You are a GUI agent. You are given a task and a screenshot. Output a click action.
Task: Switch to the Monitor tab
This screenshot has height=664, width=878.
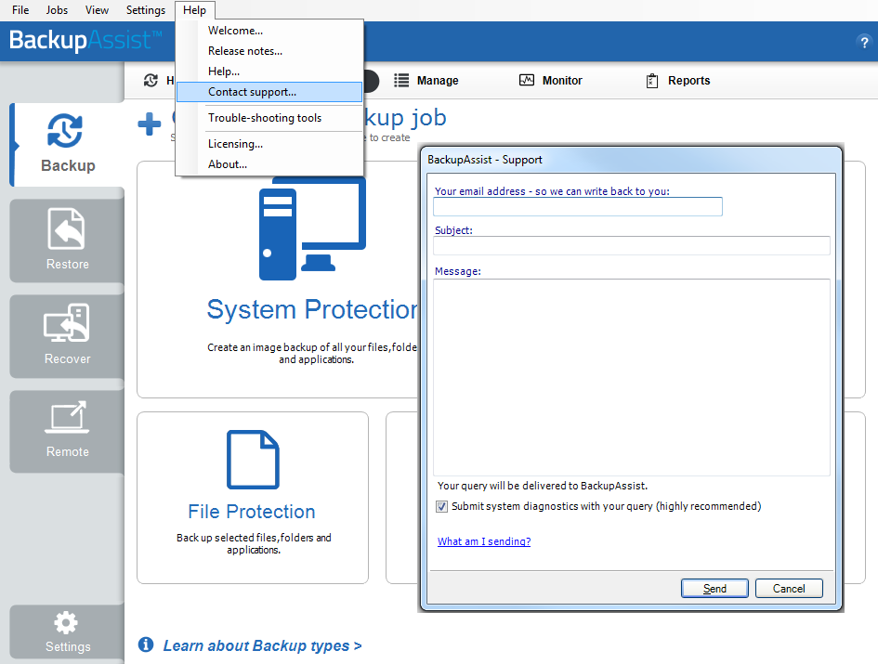coord(551,81)
